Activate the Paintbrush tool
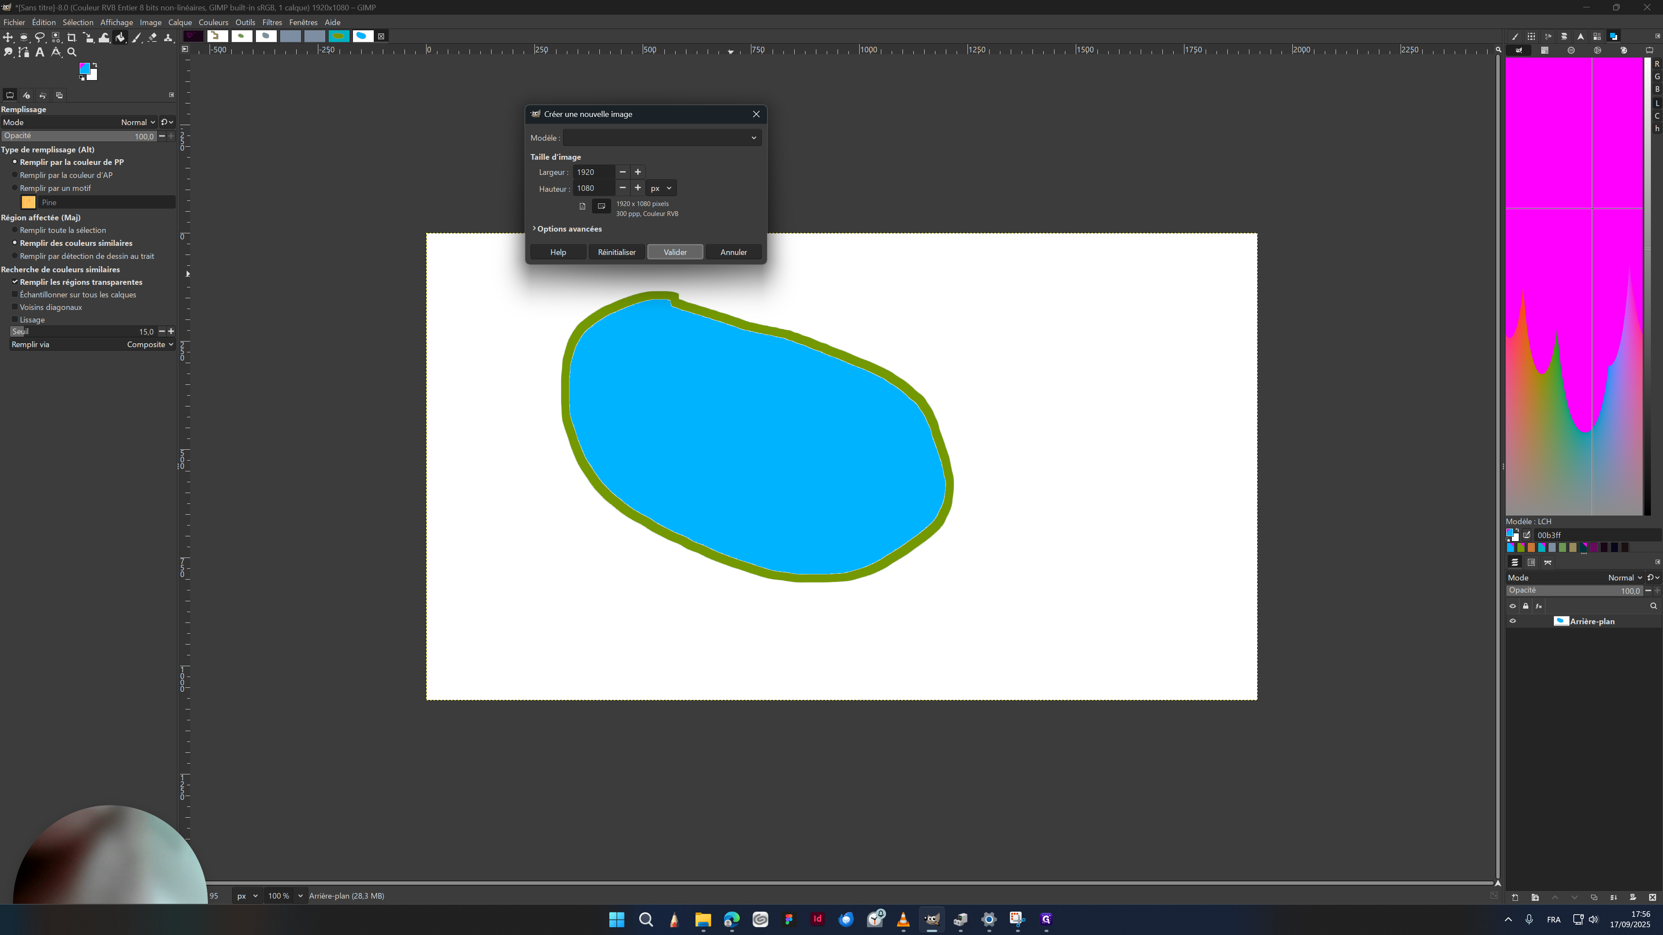This screenshot has width=1663, height=935. (137, 37)
